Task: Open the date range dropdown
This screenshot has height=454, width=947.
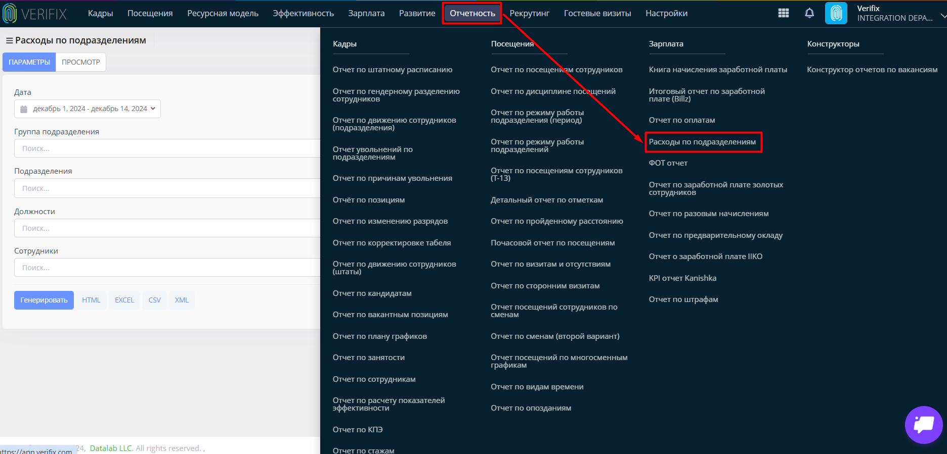Action: coord(88,109)
